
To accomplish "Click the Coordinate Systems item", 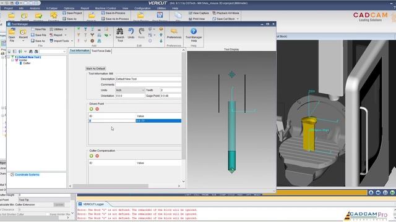I will (x=27, y=175).
